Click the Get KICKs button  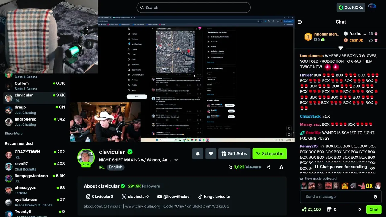click(351, 8)
